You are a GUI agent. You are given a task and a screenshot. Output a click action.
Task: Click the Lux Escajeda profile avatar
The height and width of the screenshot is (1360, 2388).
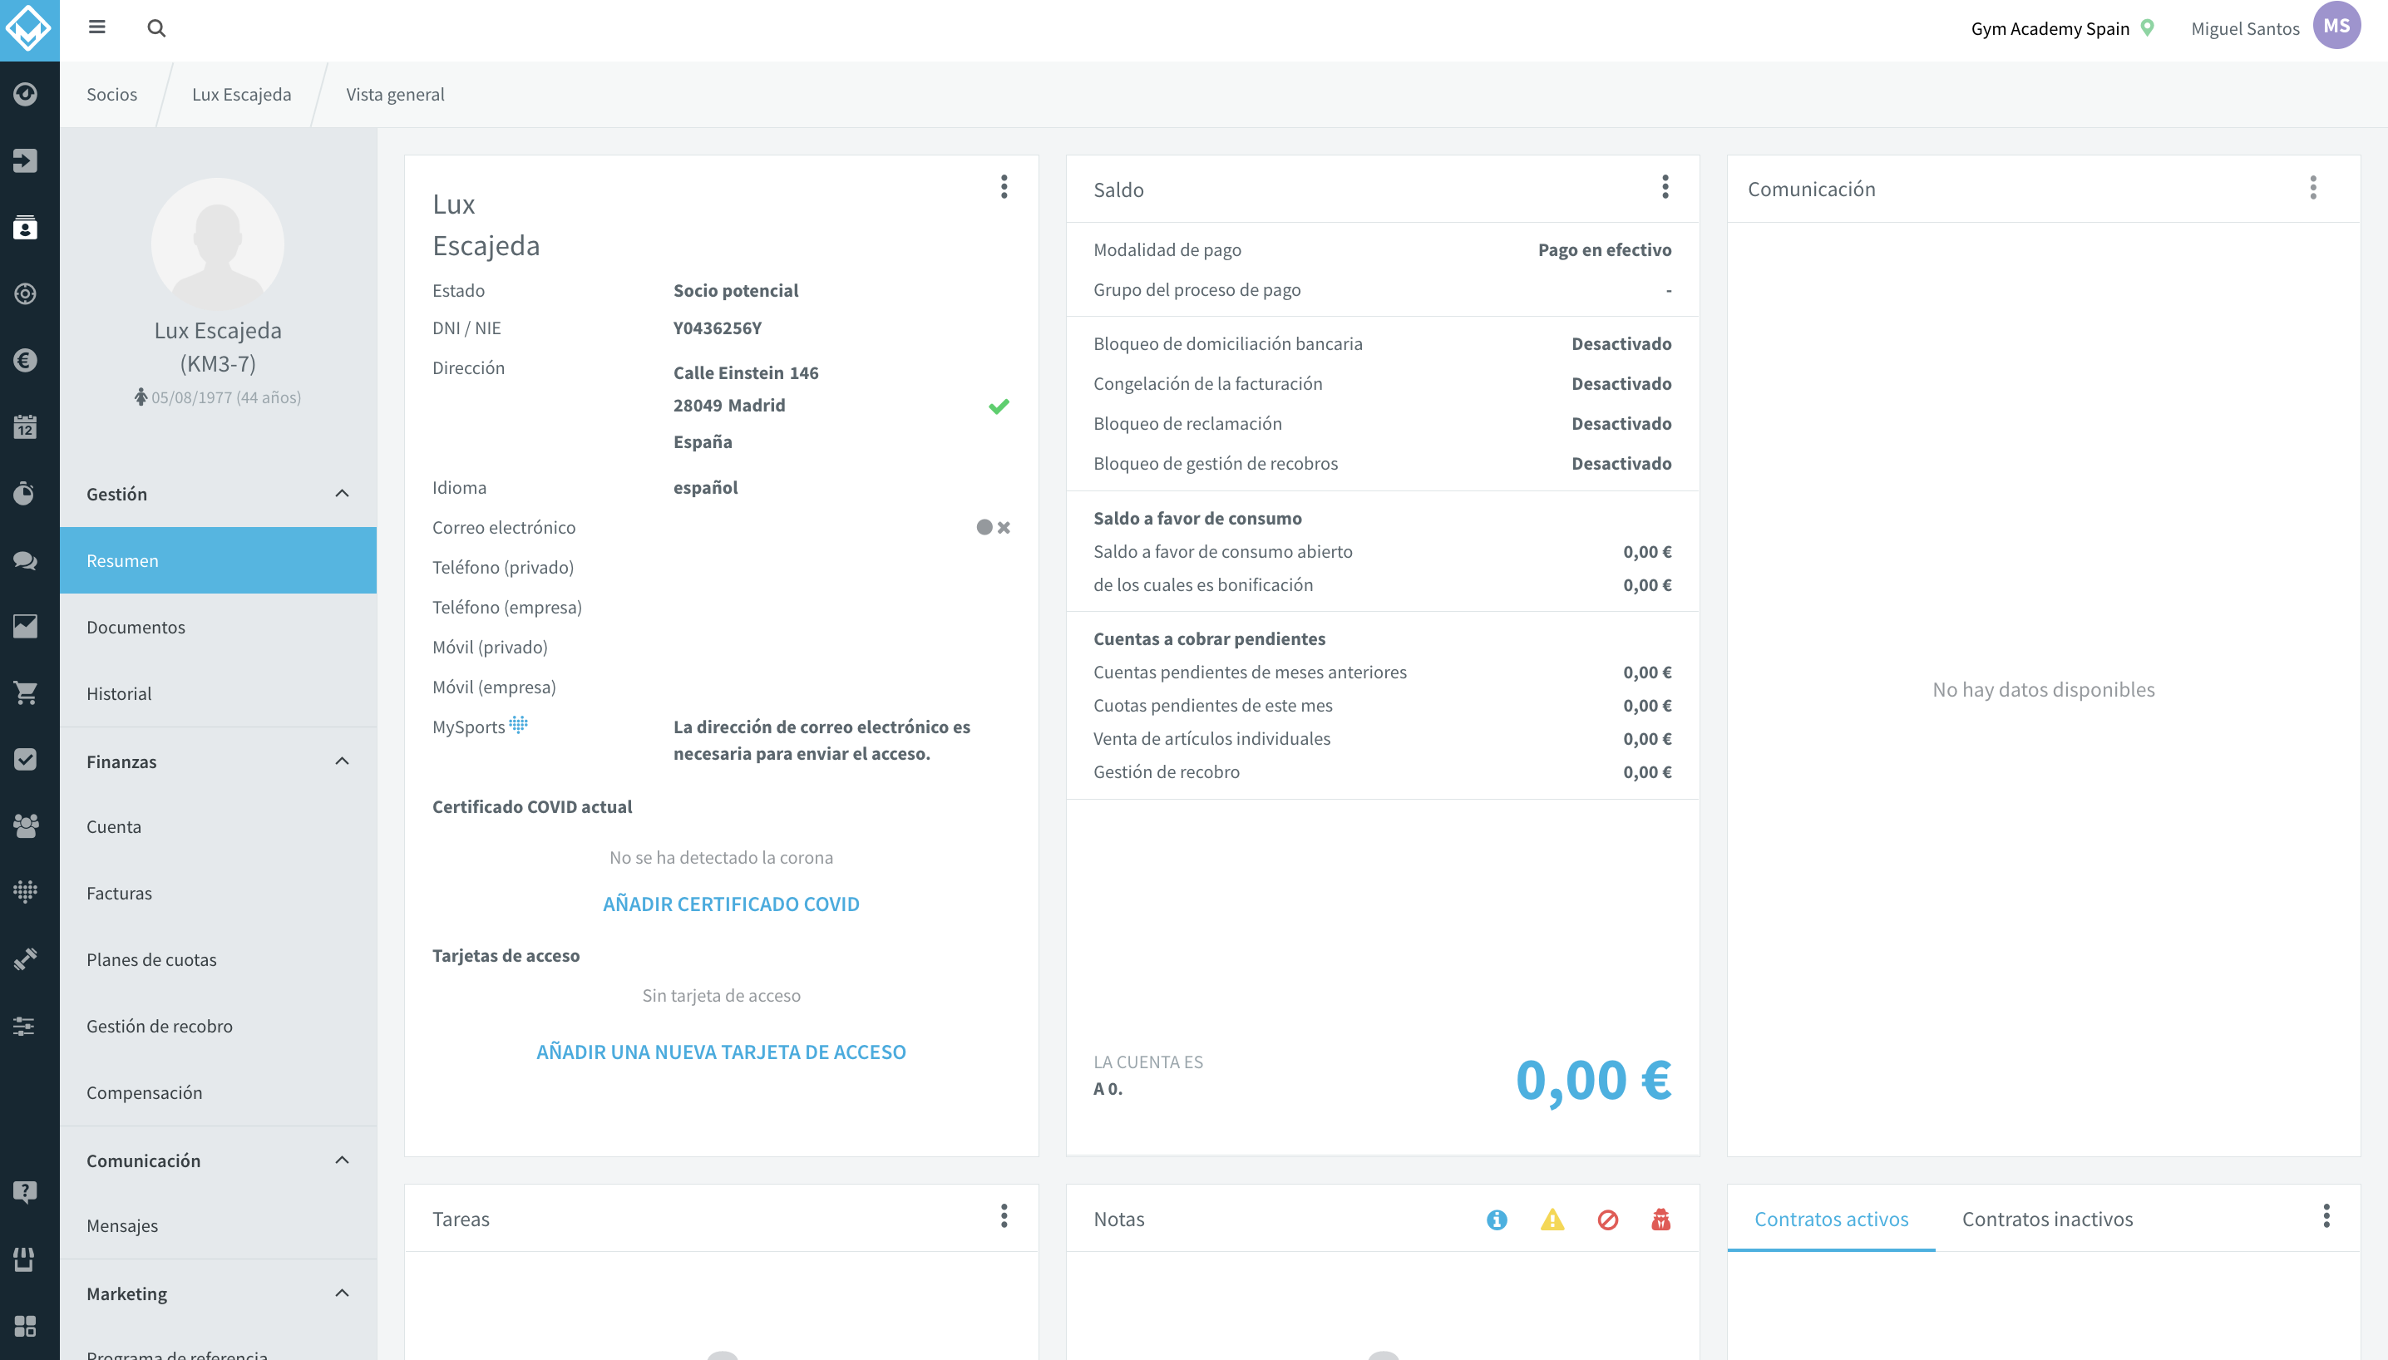tap(218, 244)
